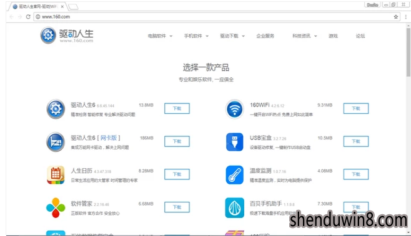Click the USB宝盒 product title
The image size is (411, 236).
click(x=260, y=138)
